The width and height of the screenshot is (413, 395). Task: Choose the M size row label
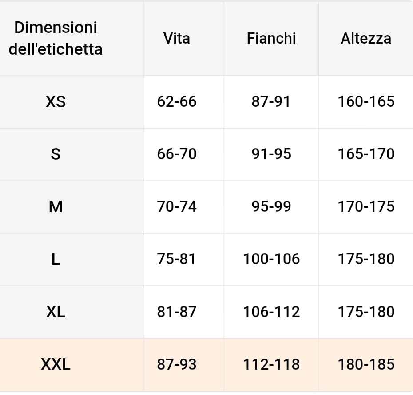(x=56, y=207)
